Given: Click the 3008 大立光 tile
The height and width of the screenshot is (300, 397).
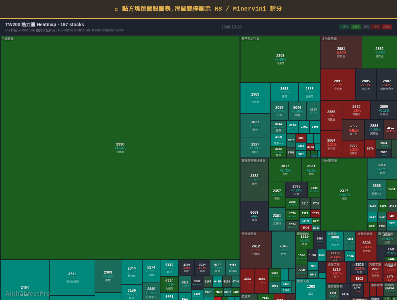Looking at the screenshot, I should pyautogui.click(x=335, y=241).
